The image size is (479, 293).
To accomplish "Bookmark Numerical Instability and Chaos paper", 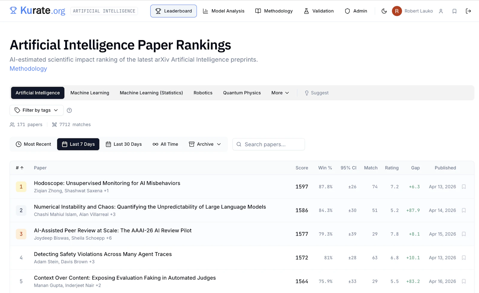I will pos(464,210).
